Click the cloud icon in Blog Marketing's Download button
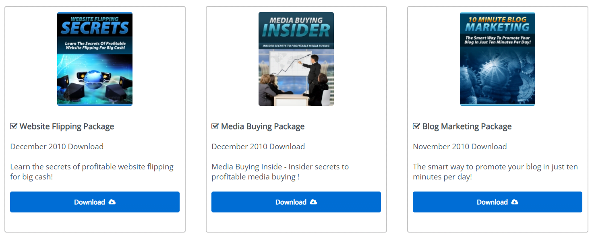The image size is (592, 239). 515,202
